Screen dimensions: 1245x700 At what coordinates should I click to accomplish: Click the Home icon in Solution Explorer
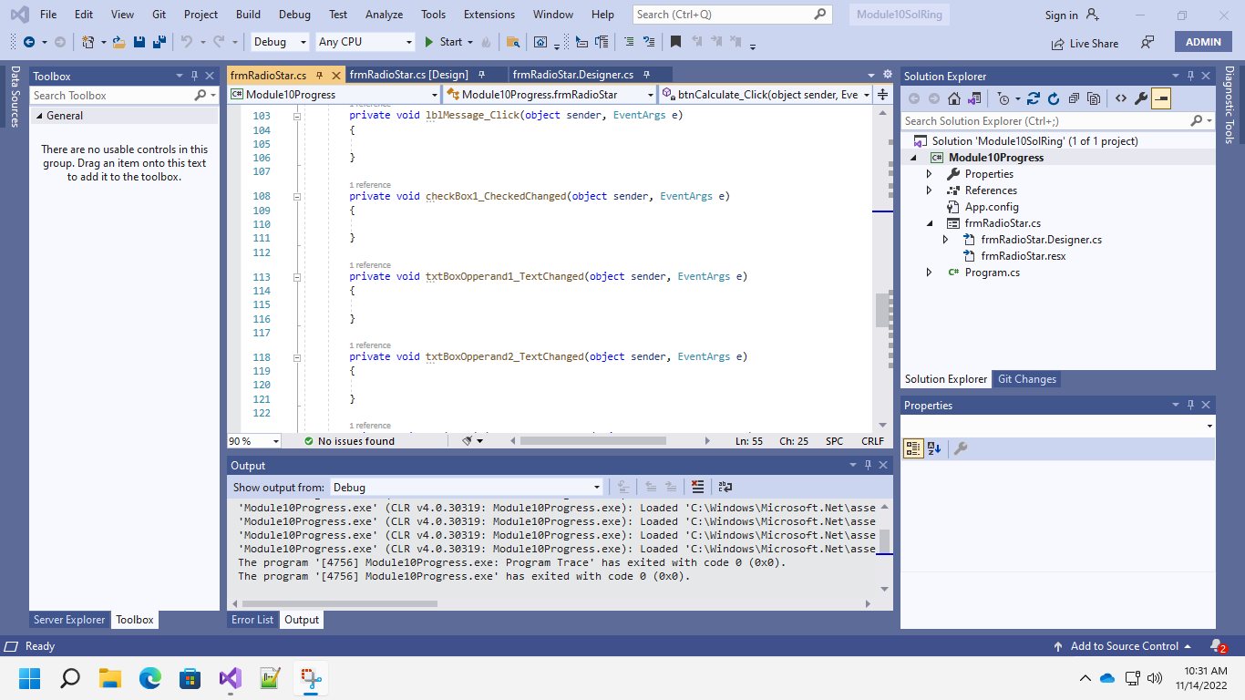point(954,98)
